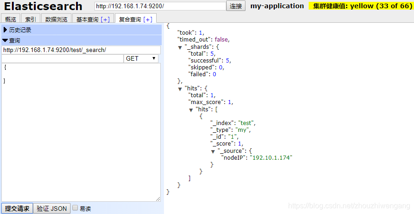Collapse the 查询 query section
The width and height of the screenshot is (414, 214).
(82, 41)
